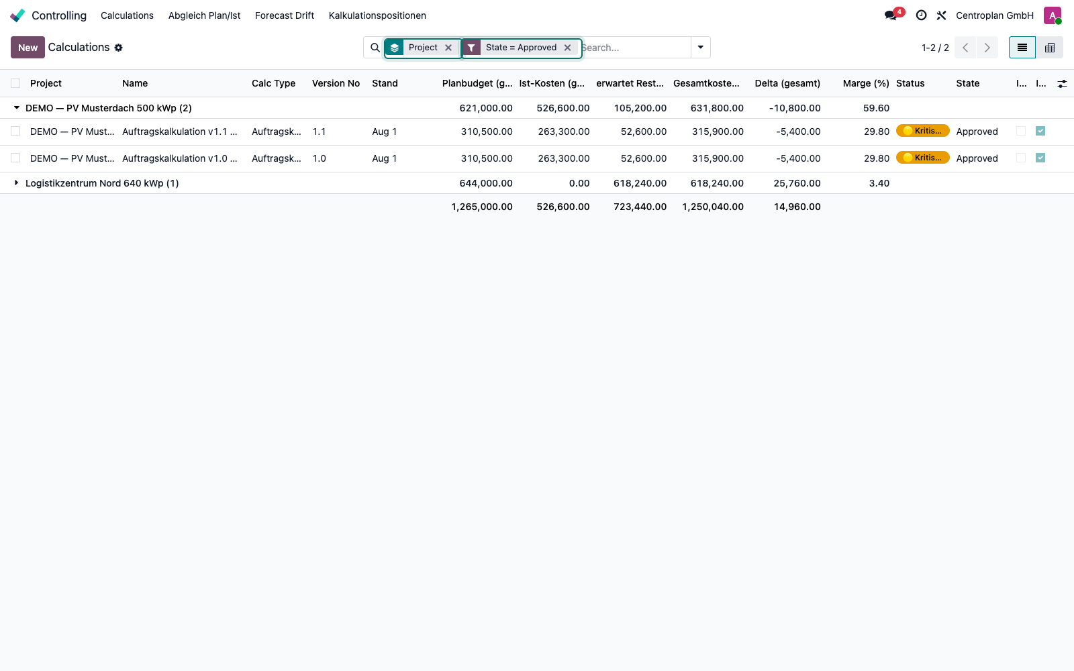Screen dimensions: 1074x671
Task: Open the user avatar menu
Action: tap(1052, 15)
